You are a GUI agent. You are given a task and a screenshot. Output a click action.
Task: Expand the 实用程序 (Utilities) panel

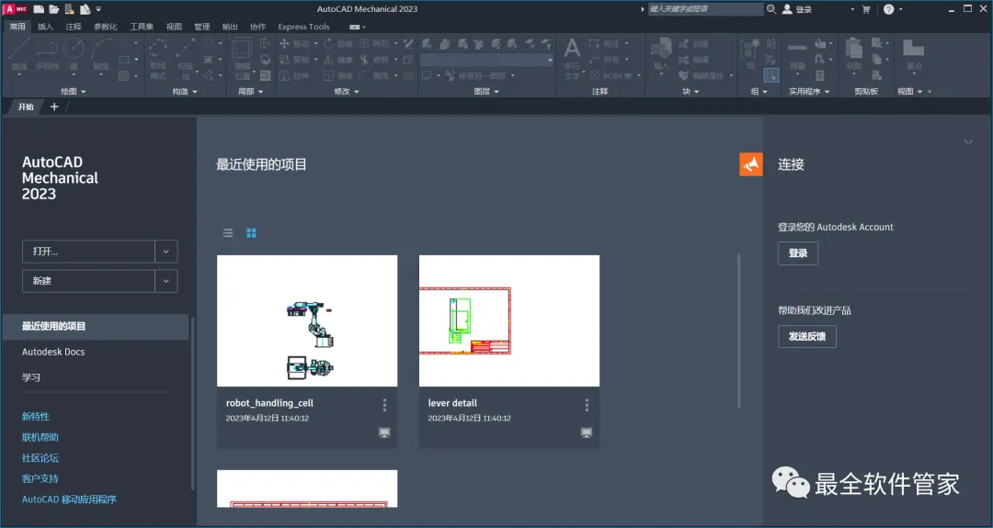809,91
